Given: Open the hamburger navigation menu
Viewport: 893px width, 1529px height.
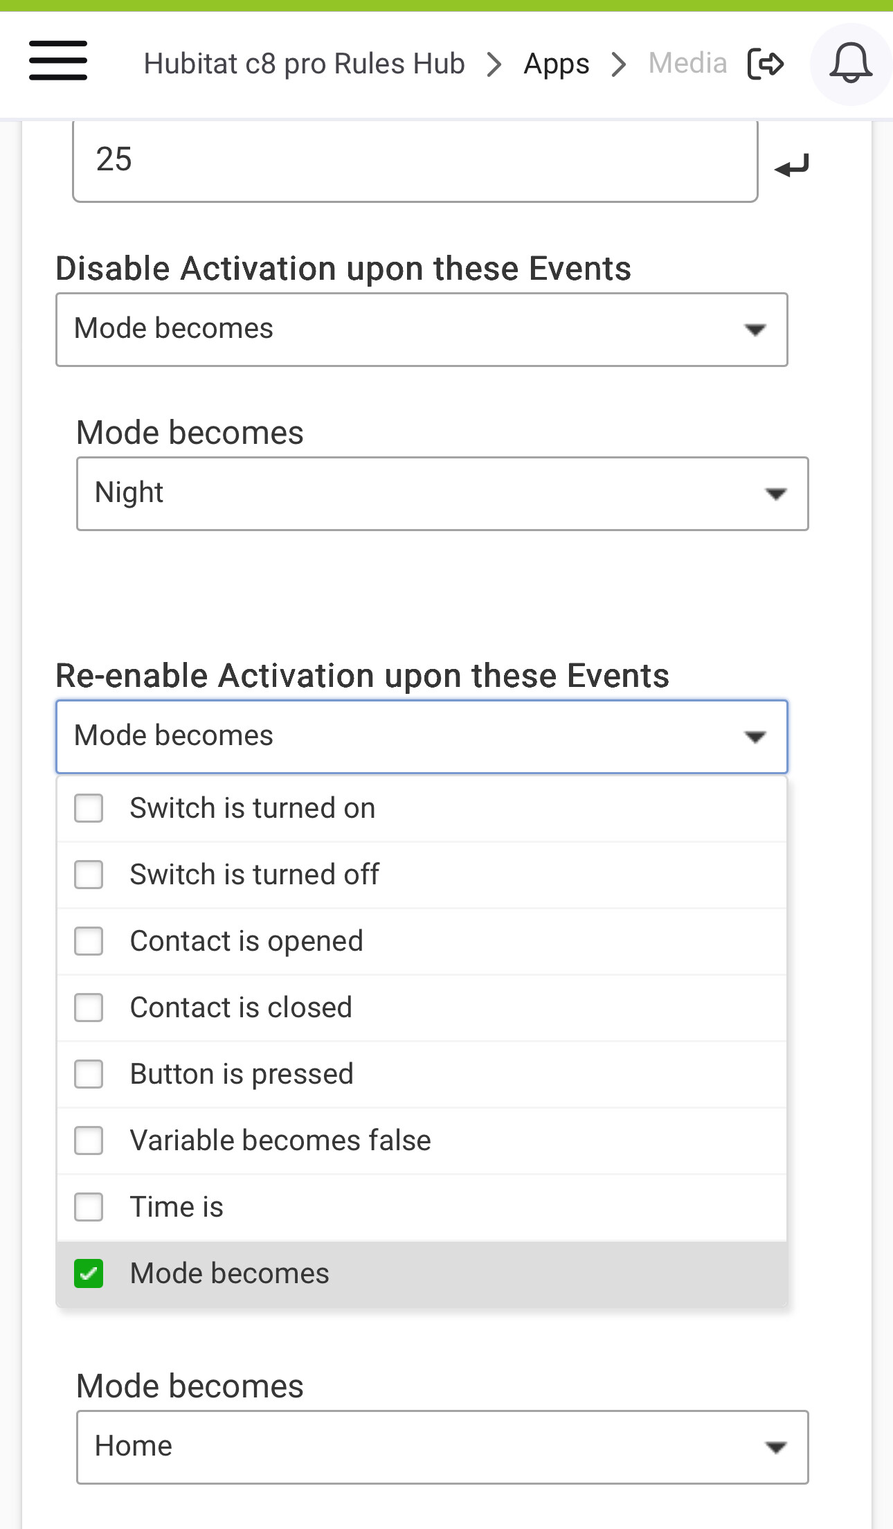Looking at the screenshot, I should point(58,61).
